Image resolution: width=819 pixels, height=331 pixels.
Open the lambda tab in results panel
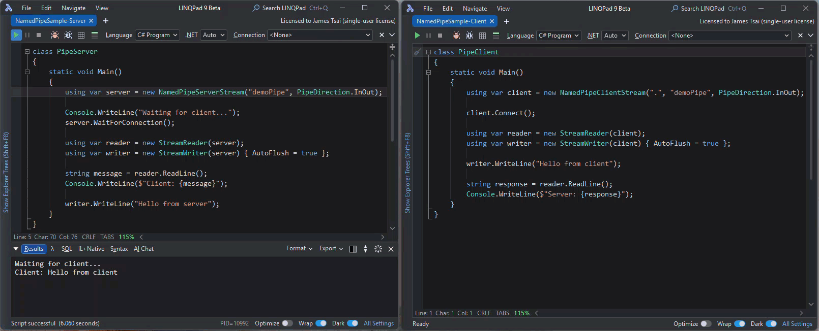click(52, 249)
